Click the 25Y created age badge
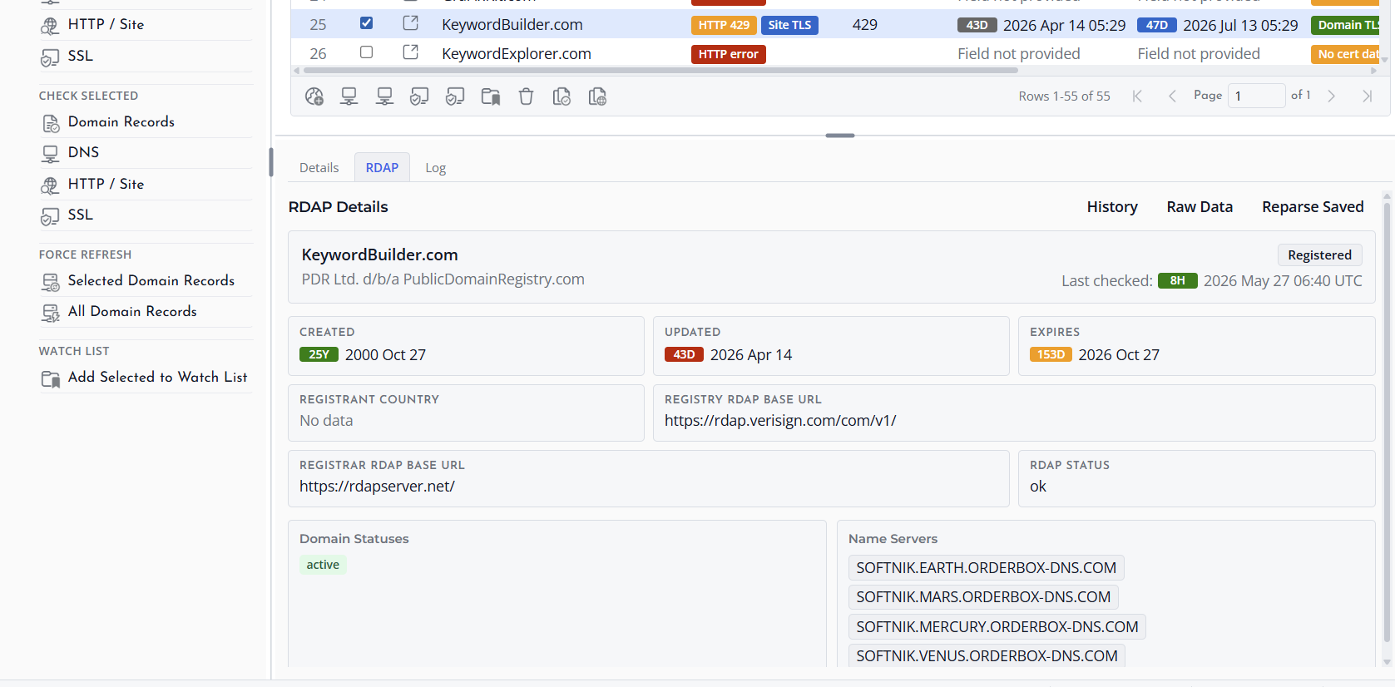This screenshot has width=1395, height=687. 319,354
